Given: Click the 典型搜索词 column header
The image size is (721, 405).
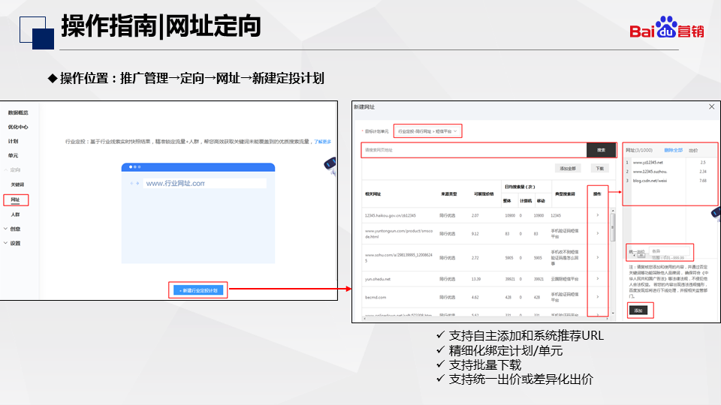Looking at the screenshot, I should tap(565, 194).
